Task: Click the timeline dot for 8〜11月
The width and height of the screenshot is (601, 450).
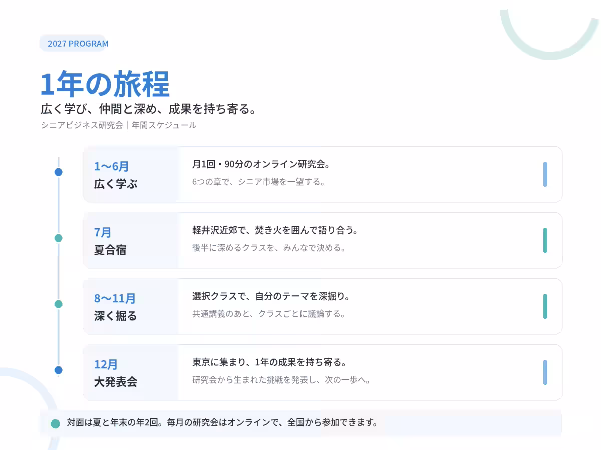Action: (58, 304)
